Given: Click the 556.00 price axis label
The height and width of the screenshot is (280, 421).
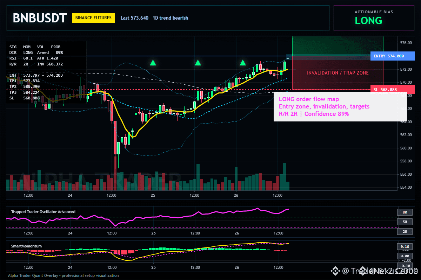Looking at the screenshot, I should pos(406,174).
